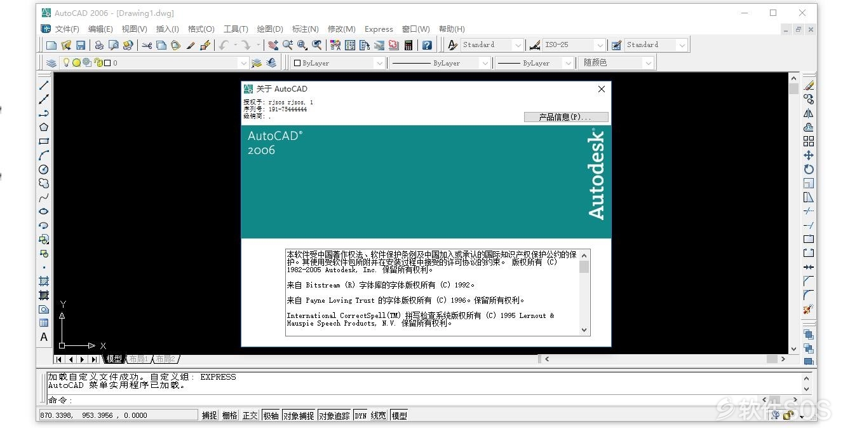843x428 pixels.
Task: Open the 编辑(E) menu
Action: pyautogui.click(x=100, y=29)
